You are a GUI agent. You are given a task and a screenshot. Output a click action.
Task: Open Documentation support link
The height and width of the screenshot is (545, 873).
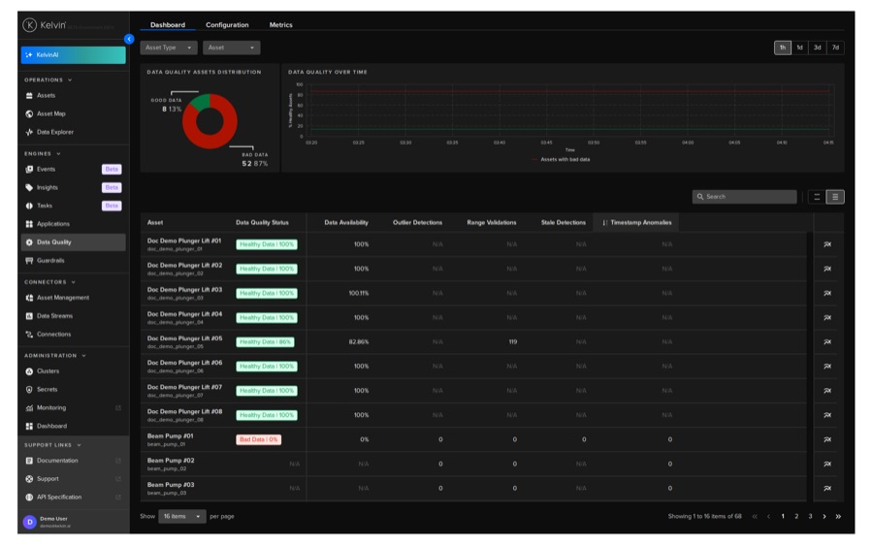pyautogui.click(x=57, y=461)
